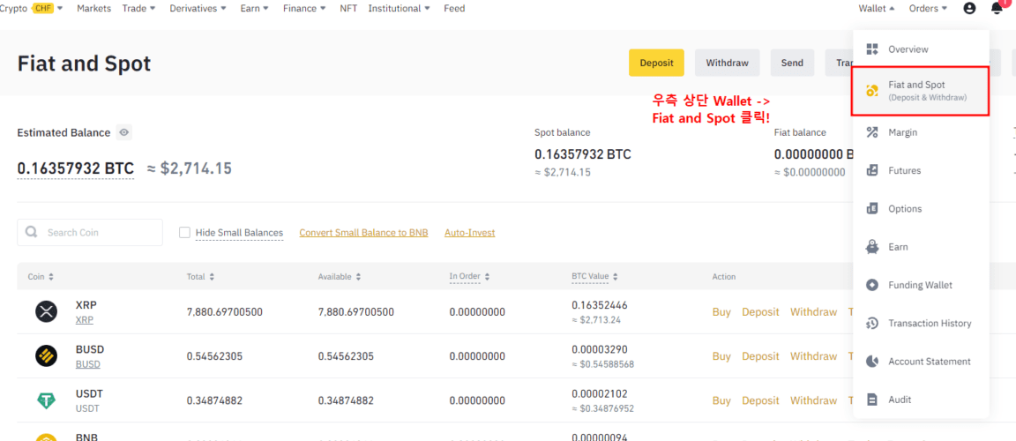Click Deposit in the XRP row
The height and width of the screenshot is (441, 1016).
760,312
